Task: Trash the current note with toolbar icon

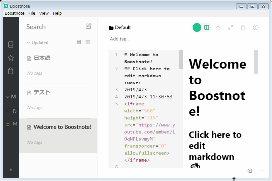Action: point(243,27)
